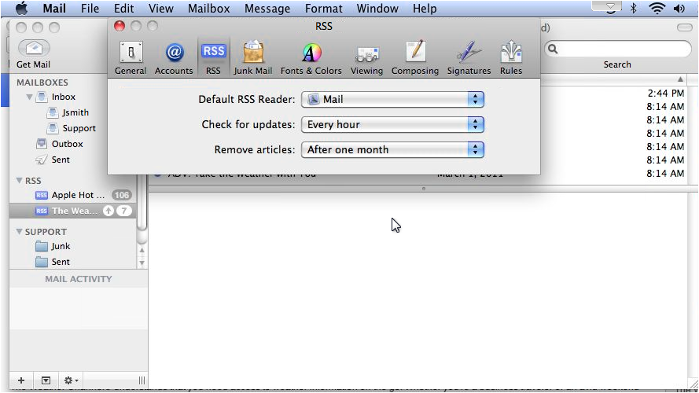Viewport: 699px width, 393px height.
Task: Open the General preferences pane
Action: [131, 58]
